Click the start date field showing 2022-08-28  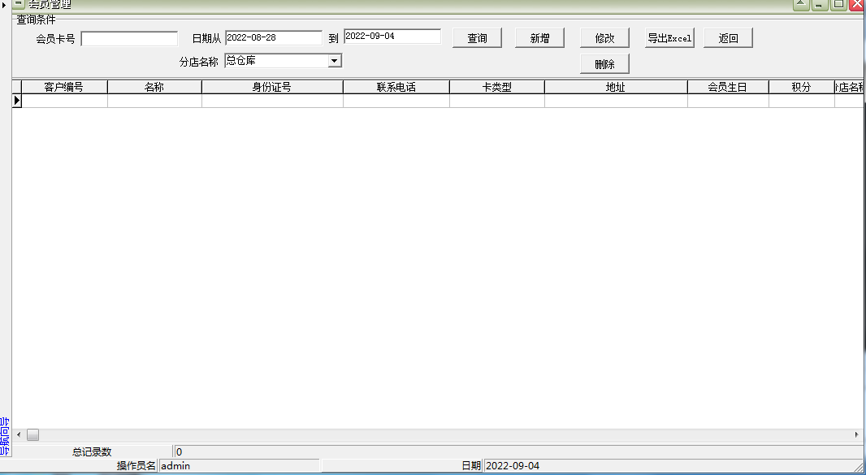pos(273,36)
